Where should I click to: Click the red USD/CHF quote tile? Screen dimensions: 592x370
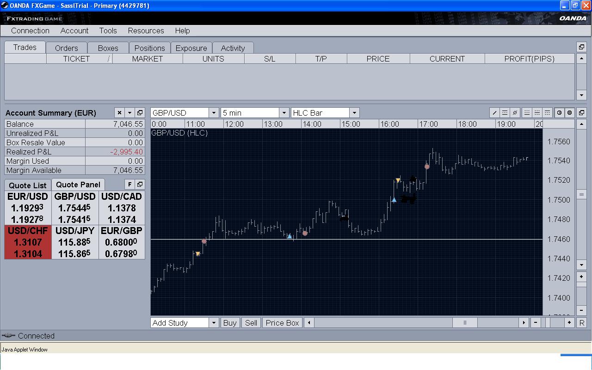[x=28, y=242]
